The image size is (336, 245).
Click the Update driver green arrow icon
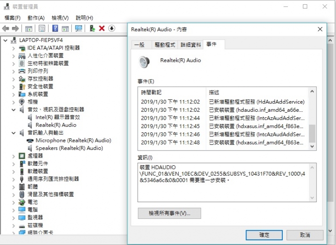92,28
